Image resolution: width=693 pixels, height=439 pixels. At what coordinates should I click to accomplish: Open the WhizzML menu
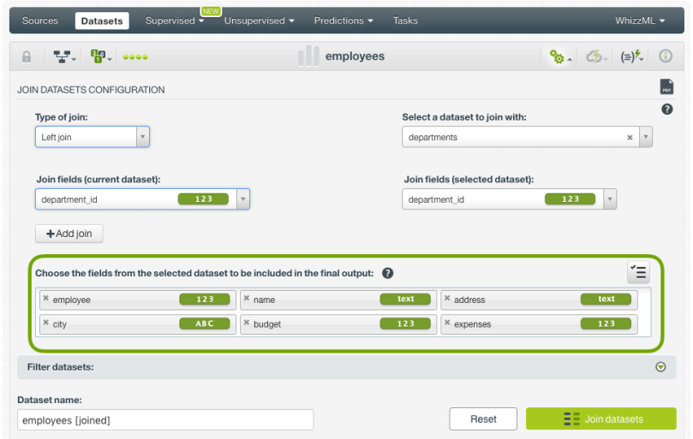640,21
